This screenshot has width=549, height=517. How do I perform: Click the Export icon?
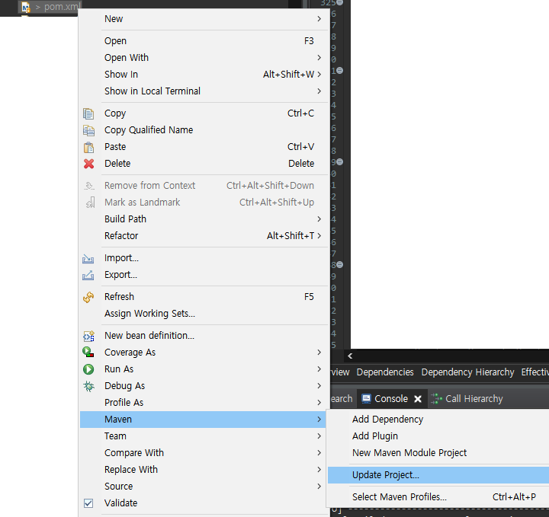[x=88, y=276]
